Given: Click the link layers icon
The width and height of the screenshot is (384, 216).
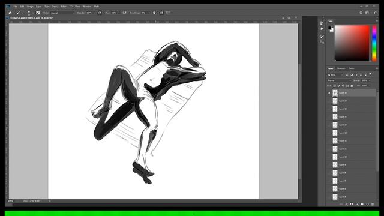Looking at the screenshot, I should pyautogui.click(x=341, y=204).
